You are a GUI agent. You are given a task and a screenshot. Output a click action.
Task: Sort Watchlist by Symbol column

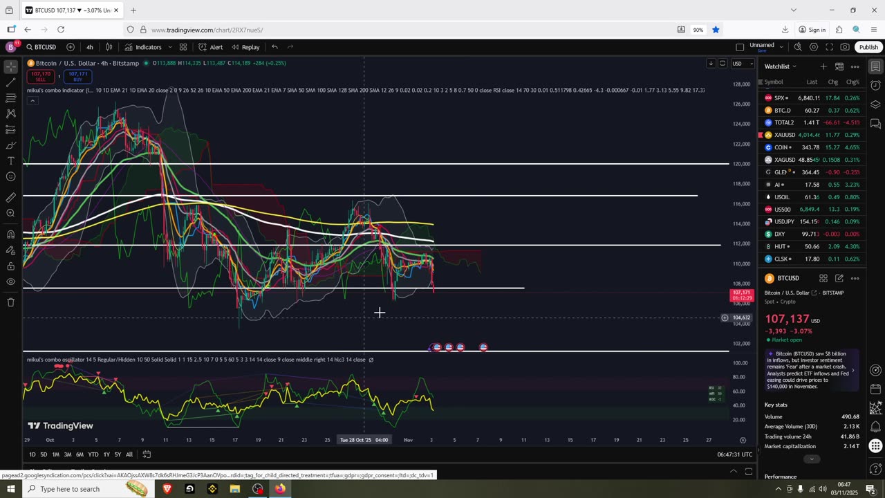click(x=774, y=82)
